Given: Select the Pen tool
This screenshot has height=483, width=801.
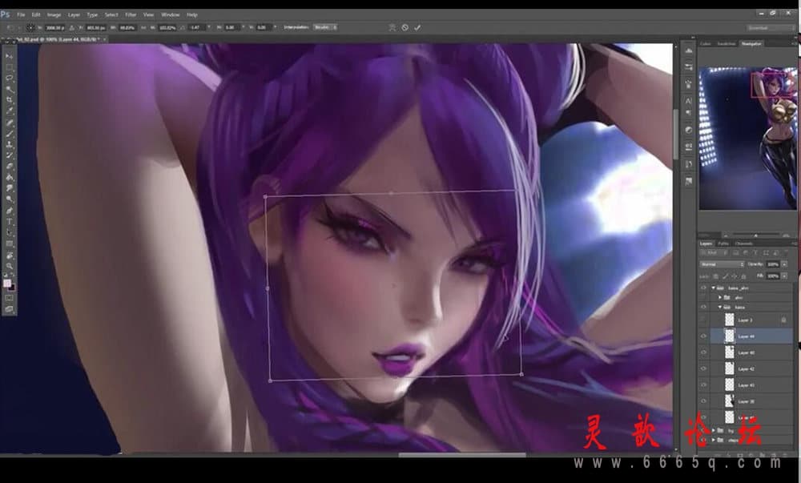Looking at the screenshot, I should coord(9,211).
